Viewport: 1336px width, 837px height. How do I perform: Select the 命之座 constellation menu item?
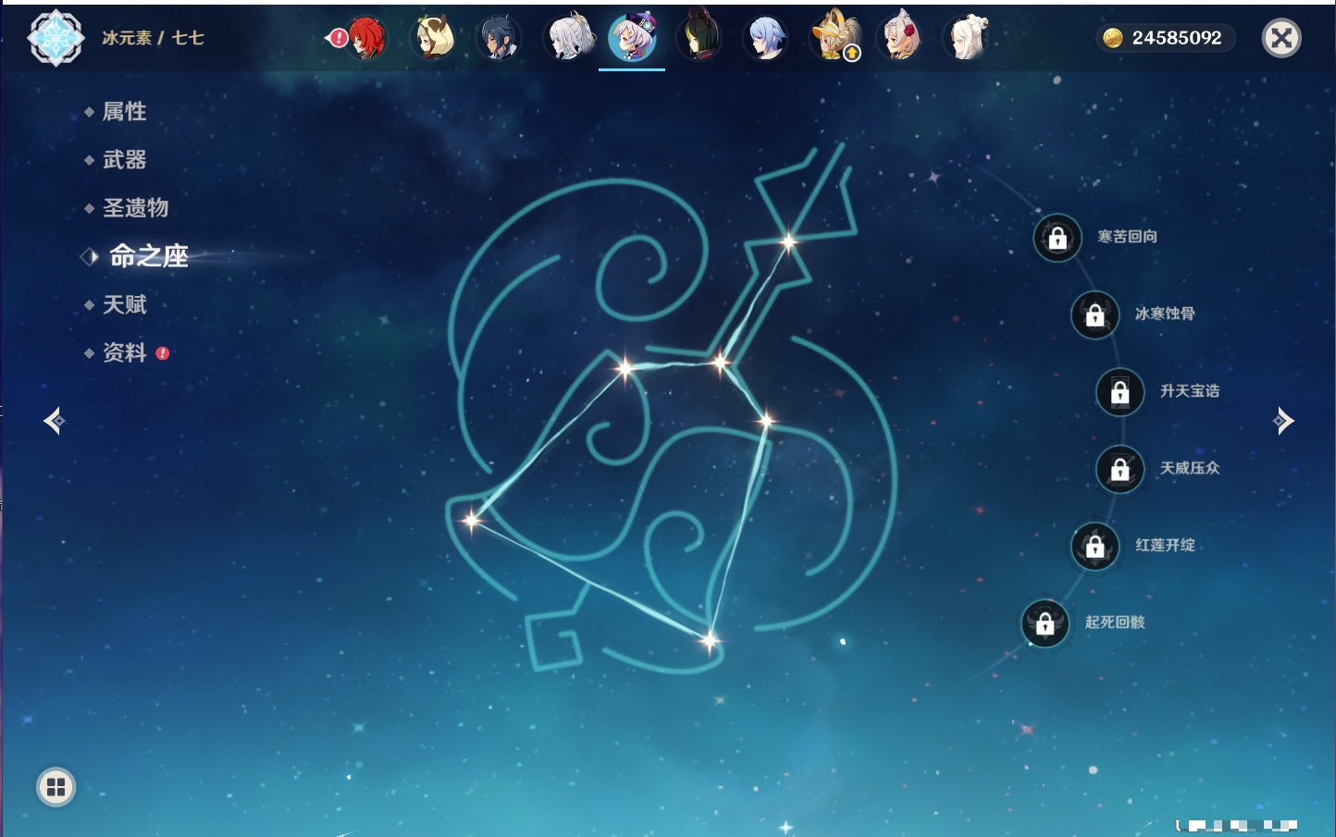coord(148,256)
